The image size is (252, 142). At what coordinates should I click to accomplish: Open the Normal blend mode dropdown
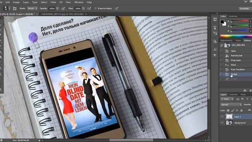(231, 105)
